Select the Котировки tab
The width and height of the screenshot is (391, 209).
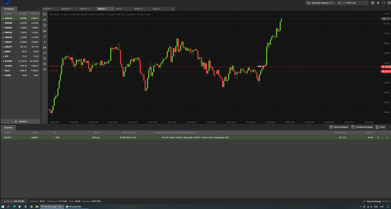[9, 9]
